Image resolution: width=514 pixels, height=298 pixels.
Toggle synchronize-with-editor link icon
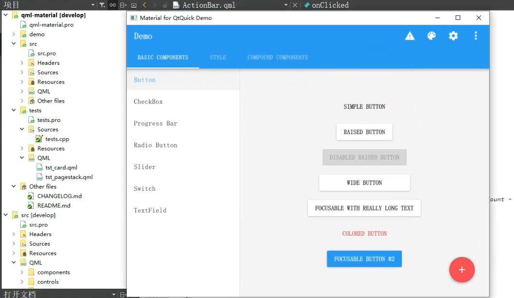112,4
